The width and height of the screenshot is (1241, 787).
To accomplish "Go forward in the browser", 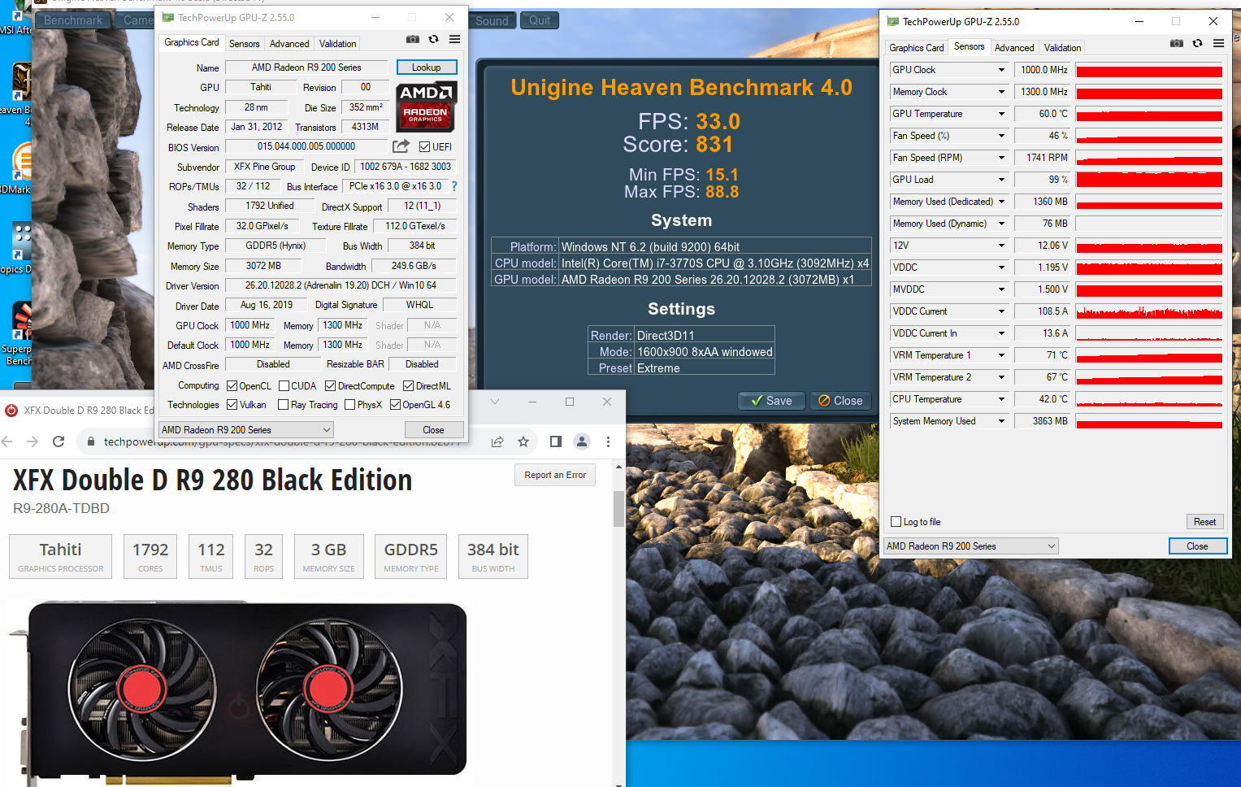I will pyautogui.click(x=33, y=441).
